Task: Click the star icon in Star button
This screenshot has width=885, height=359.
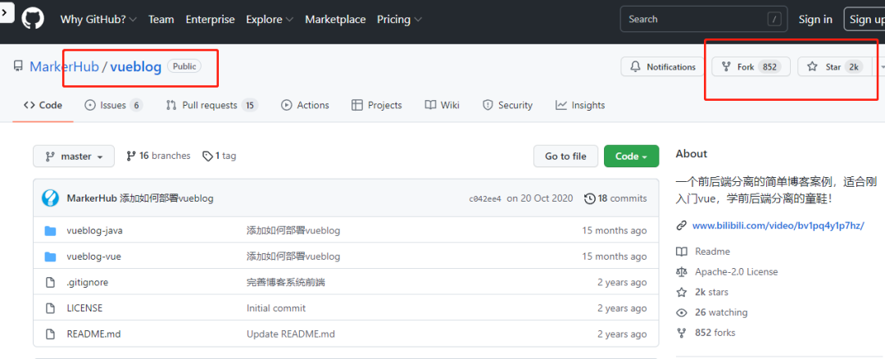Action: pyautogui.click(x=812, y=66)
